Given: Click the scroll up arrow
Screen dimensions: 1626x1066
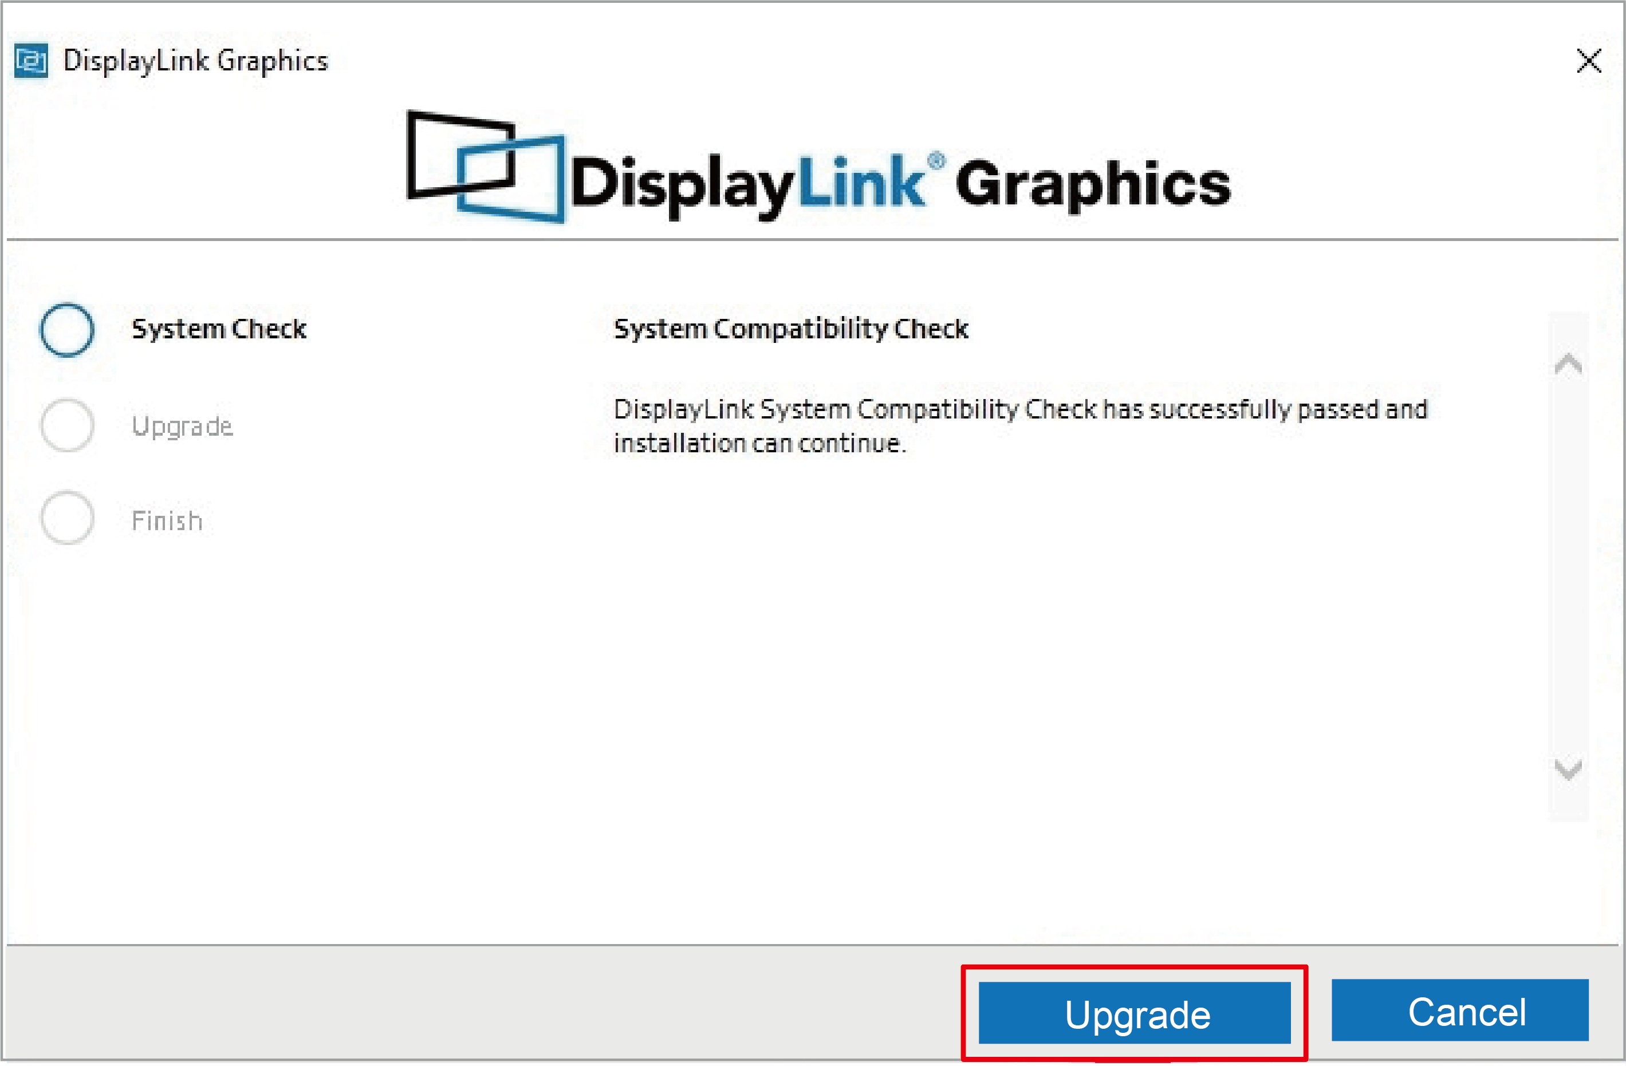Looking at the screenshot, I should 1568,364.
